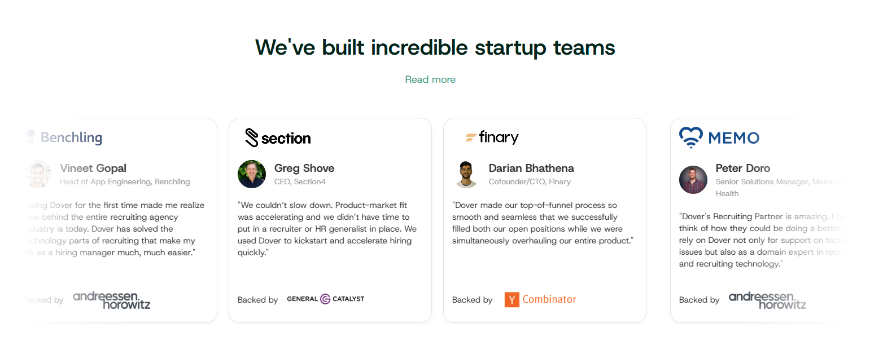Click the "We've built incredible startup teams" heading
Viewport: 870px width, 359px height.
coord(435,47)
